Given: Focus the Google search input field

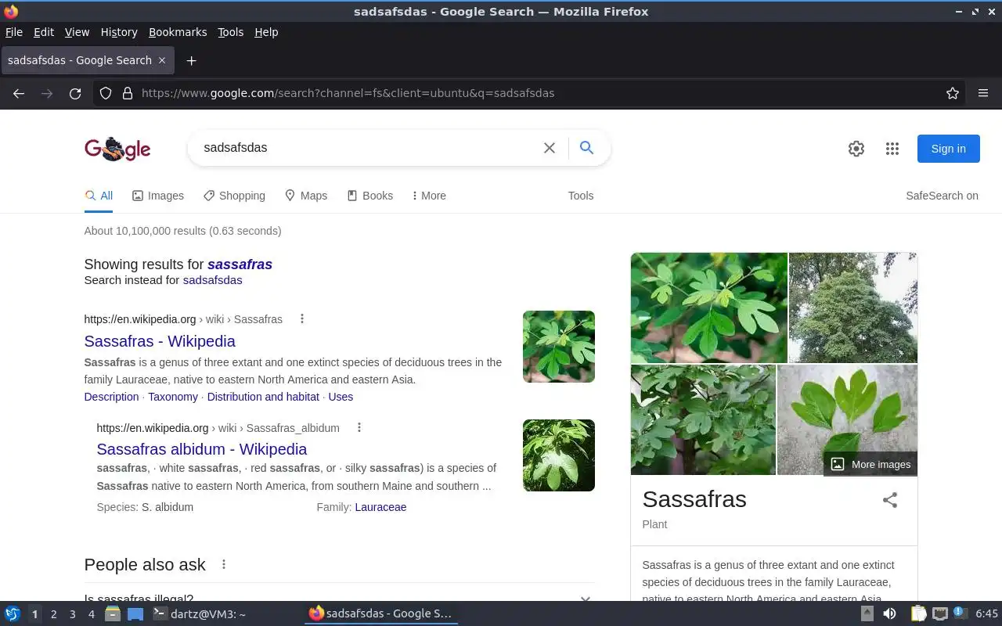Looking at the screenshot, I should coord(368,148).
